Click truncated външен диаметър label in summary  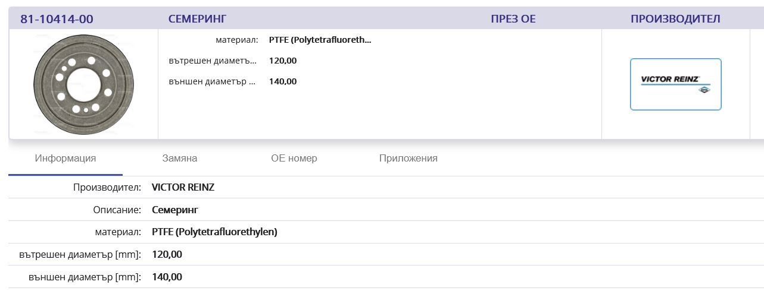tap(213, 81)
